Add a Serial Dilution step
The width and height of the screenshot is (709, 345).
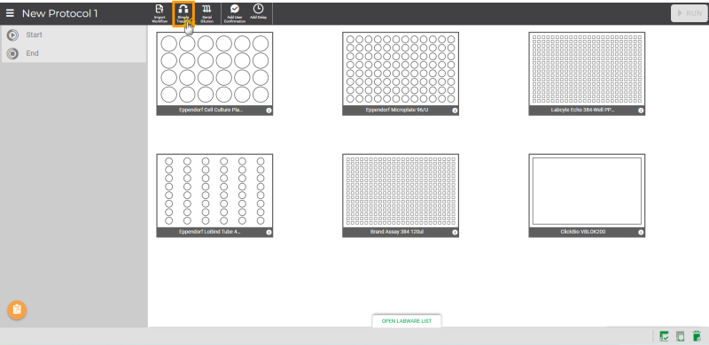click(206, 13)
